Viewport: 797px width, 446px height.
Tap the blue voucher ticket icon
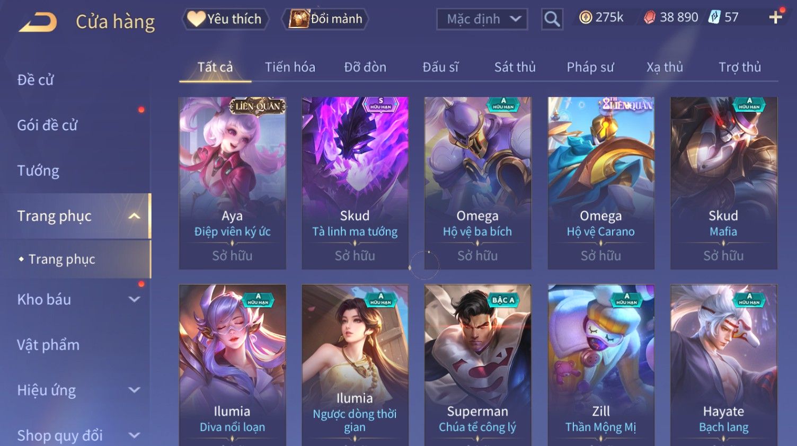(x=714, y=18)
